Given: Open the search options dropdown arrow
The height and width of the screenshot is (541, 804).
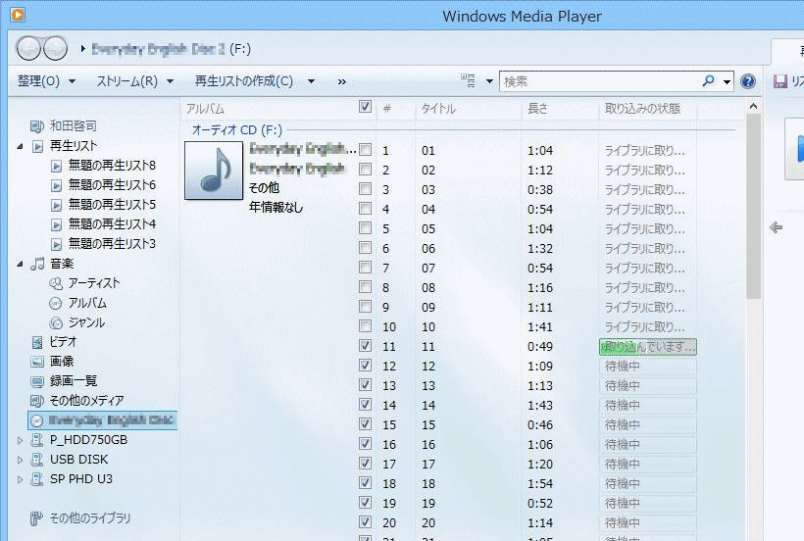Looking at the screenshot, I should (x=727, y=81).
